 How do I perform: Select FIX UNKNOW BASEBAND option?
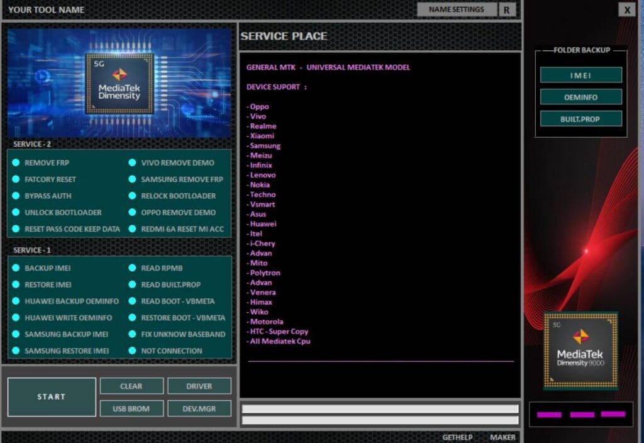click(133, 334)
